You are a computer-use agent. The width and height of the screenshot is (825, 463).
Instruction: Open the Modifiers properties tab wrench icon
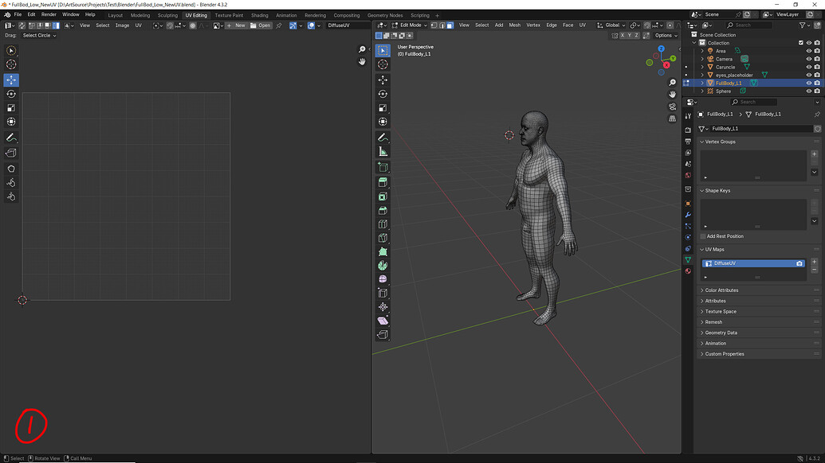(688, 215)
